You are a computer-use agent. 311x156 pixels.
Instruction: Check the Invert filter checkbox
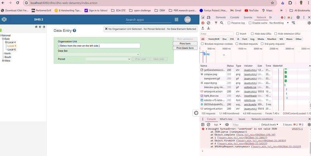pos(237,34)
